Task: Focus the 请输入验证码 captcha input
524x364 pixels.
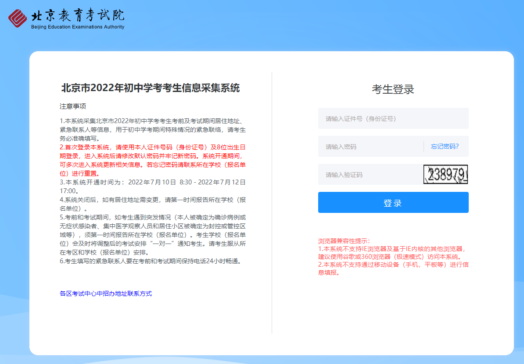Action: click(x=370, y=175)
